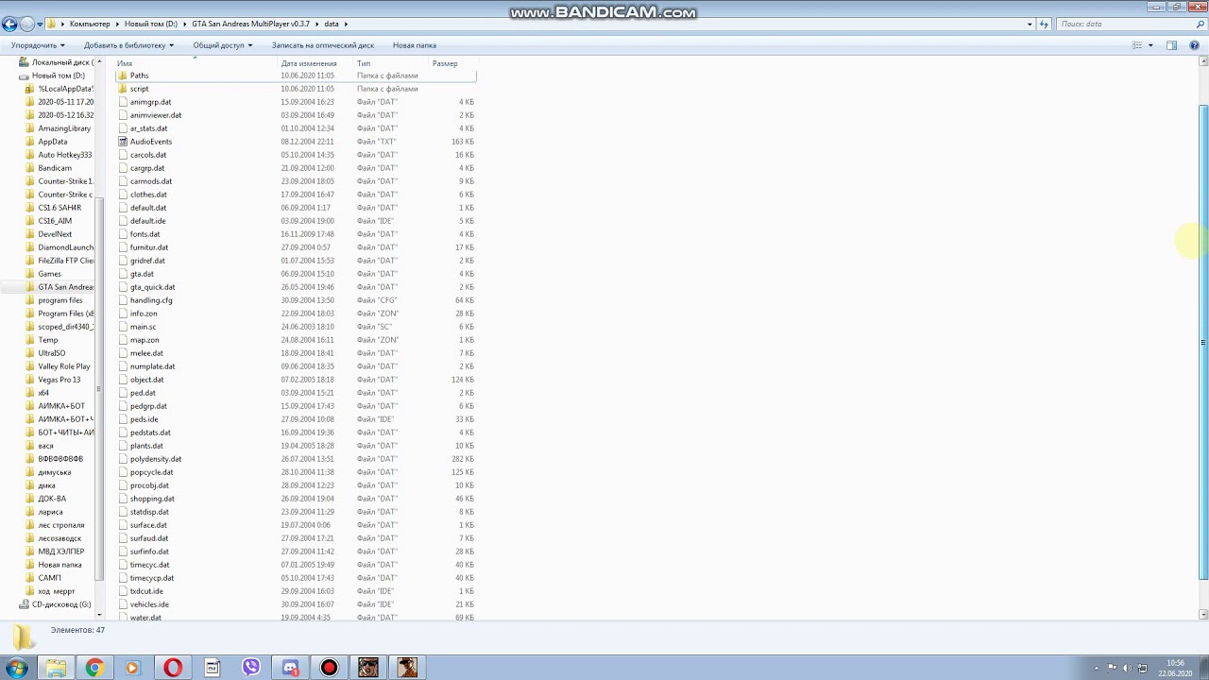This screenshot has width=1209, height=680.
Task: Select the "Paths" folder icon
Action: pos(123,76)
